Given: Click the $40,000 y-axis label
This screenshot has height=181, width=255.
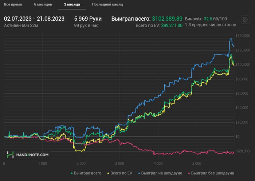Looking at the screenshot, I should click(242, 108).
